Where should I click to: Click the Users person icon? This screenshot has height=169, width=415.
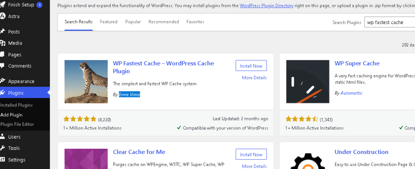coord(2,137)
